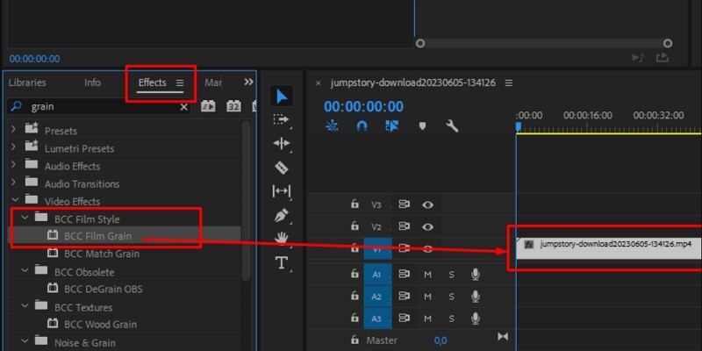Hide the V3 track output eye
Viewport: 702px width, 351px height.
[428, 204]
